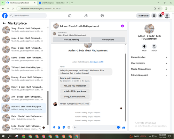The image size is (174, 139).
Task: Mark the listing as pending
Action: pos(71,40)
